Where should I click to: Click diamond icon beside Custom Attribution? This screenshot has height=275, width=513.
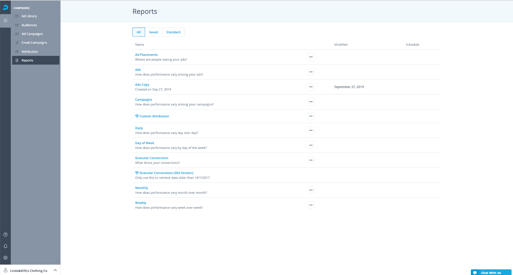pyautogui.click(x=137, y=116)
